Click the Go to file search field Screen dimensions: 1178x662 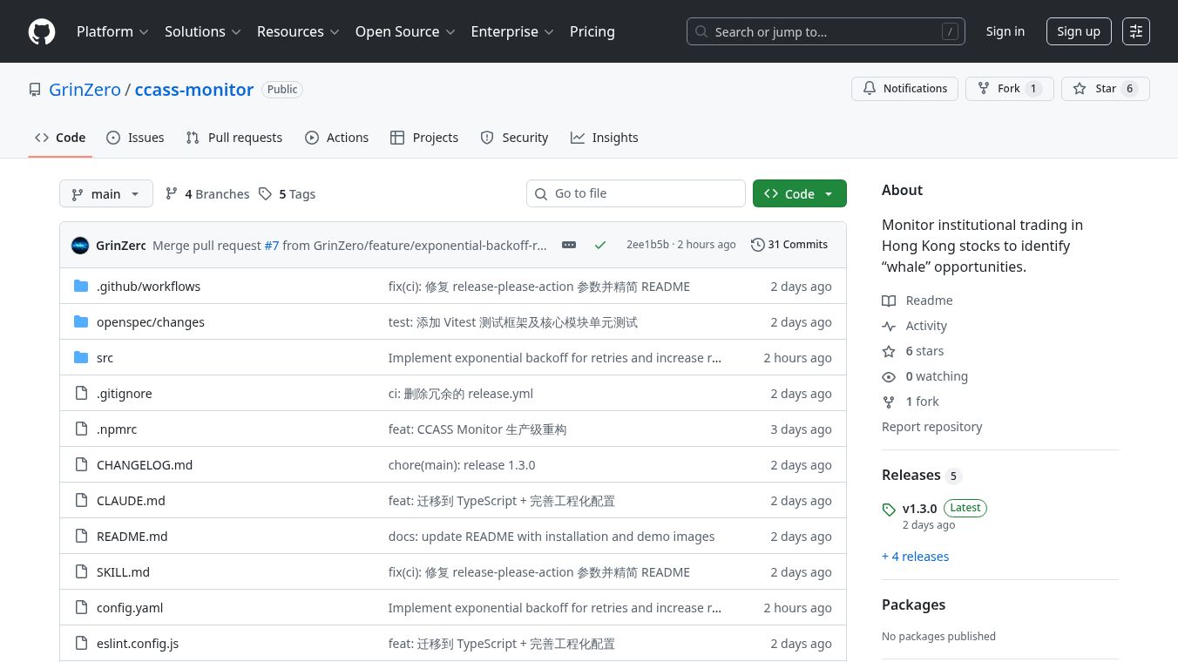(x=636, y=193)
